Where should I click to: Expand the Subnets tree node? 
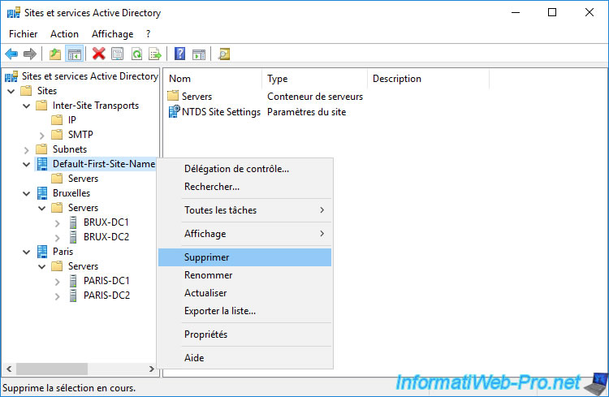(x=27, y=149)
